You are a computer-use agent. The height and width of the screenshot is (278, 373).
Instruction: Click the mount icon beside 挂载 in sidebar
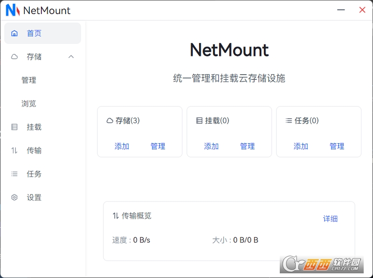pyautogui.click(x=14, y=127)
